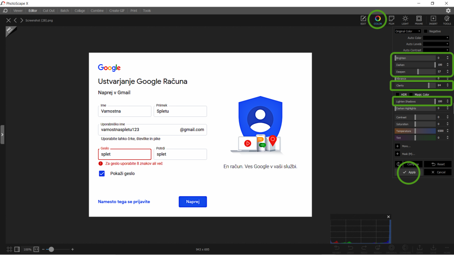Click the REVERT icon in bottom bar
The height and width of the screenshot is (255, 454).
(x=337, y=249)
